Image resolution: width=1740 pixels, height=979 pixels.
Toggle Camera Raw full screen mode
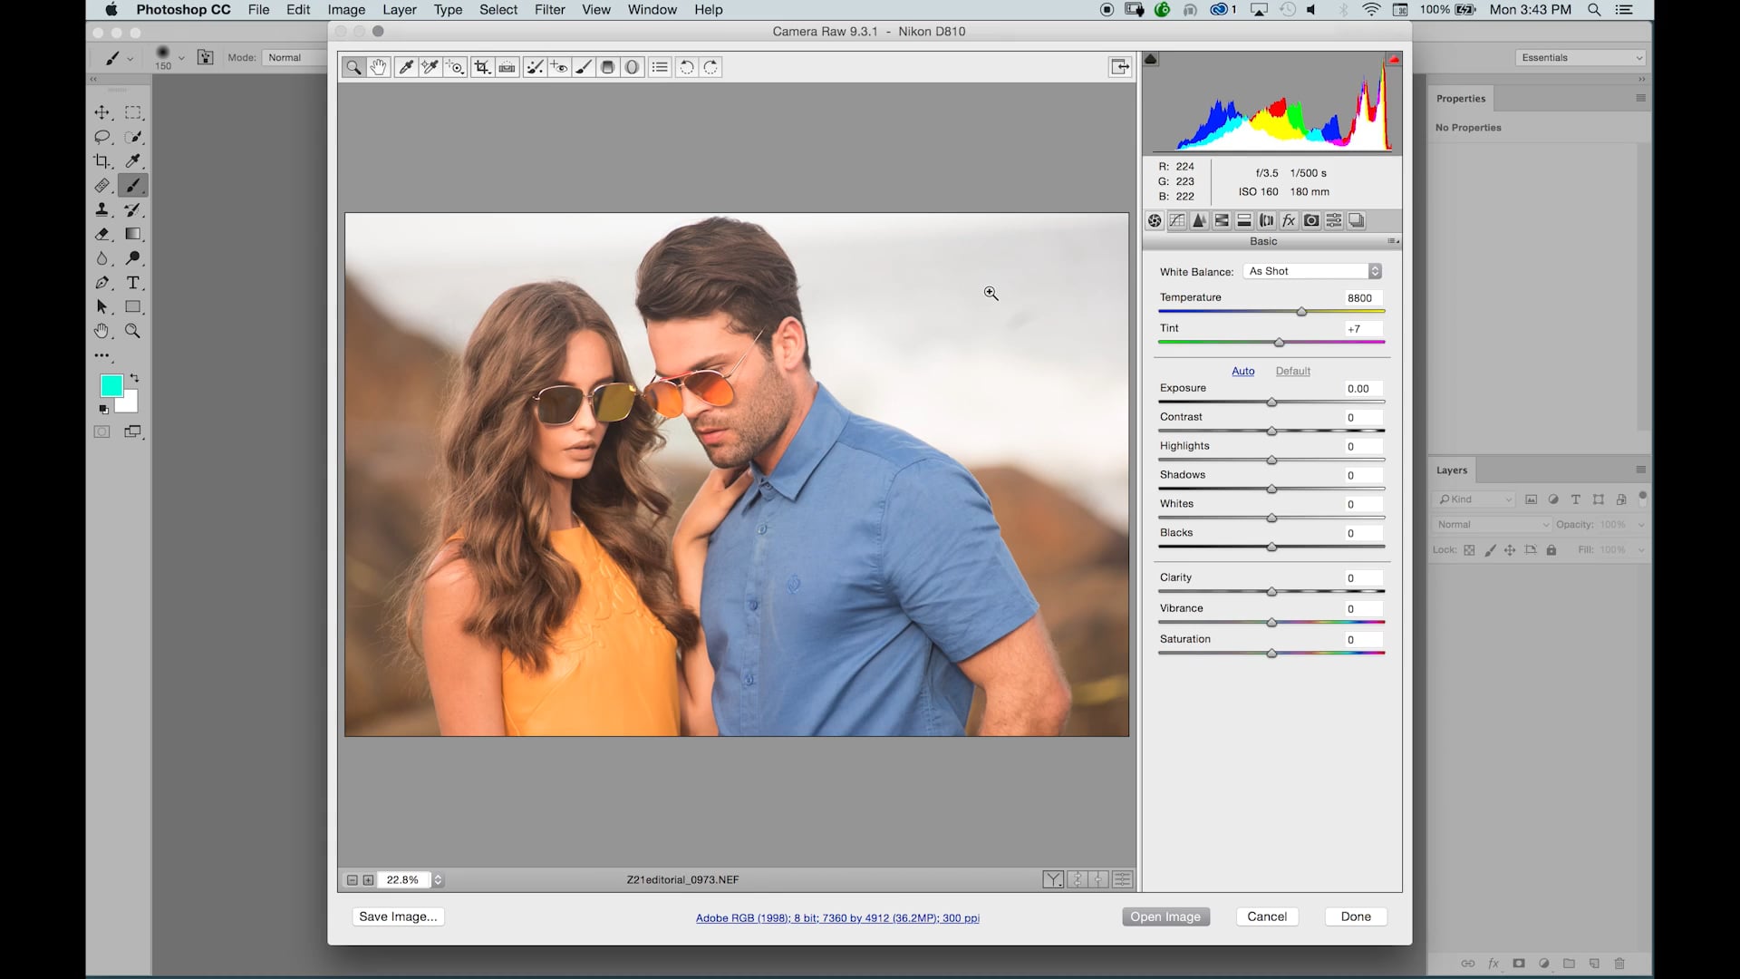[1120, 66]
